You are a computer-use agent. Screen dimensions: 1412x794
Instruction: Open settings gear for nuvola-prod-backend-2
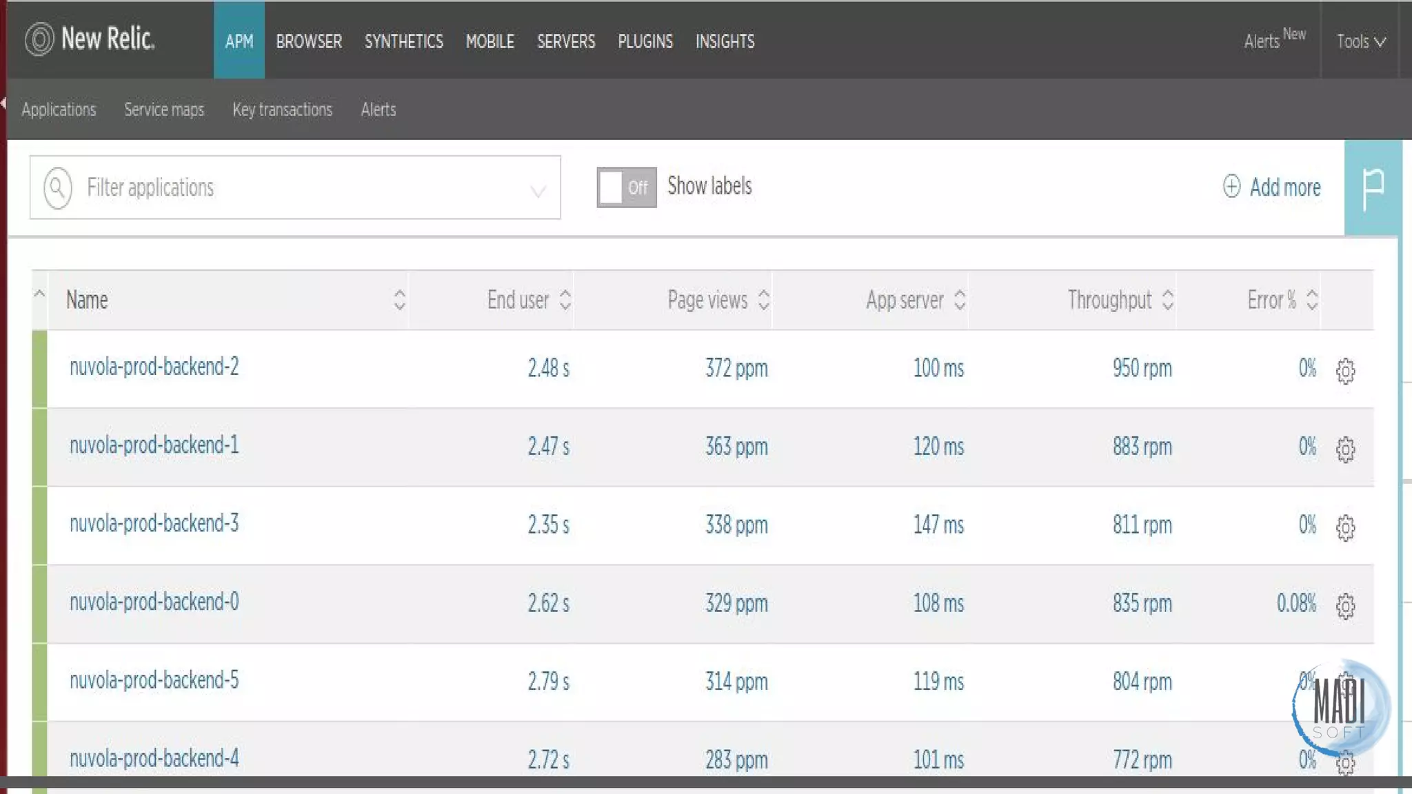click(x=1345, y=371)
